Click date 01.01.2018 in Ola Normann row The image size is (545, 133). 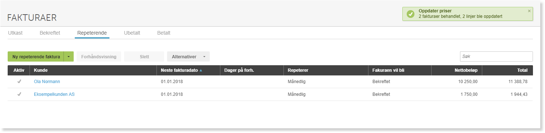(172, 82)
